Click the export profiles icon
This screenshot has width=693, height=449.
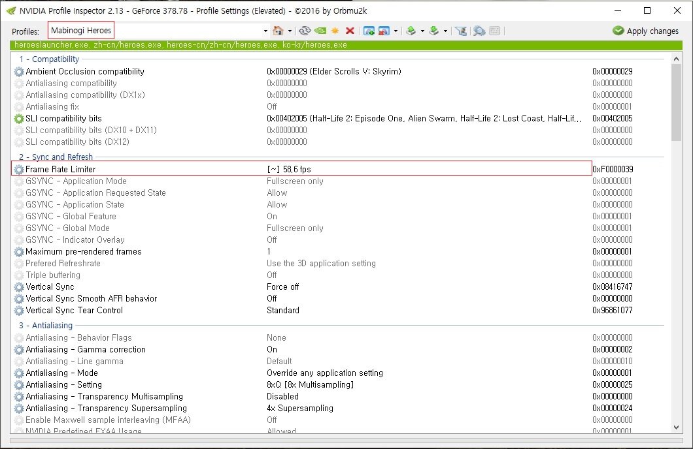click(411, 31)
